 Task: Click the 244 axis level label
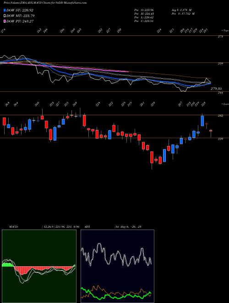pos(220,93)
